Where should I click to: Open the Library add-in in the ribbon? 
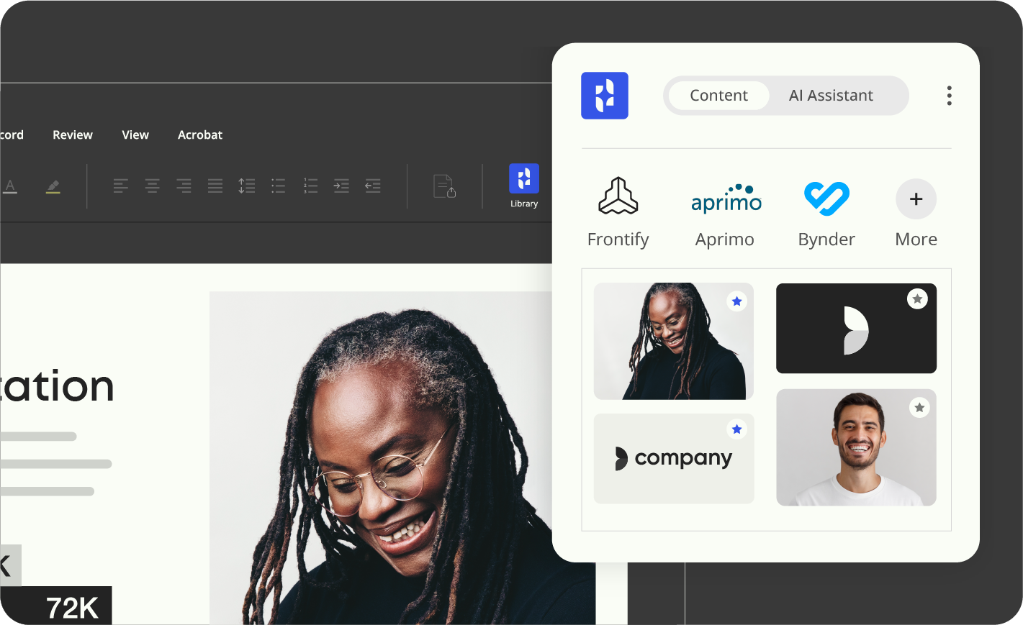(x=524, y=186)
